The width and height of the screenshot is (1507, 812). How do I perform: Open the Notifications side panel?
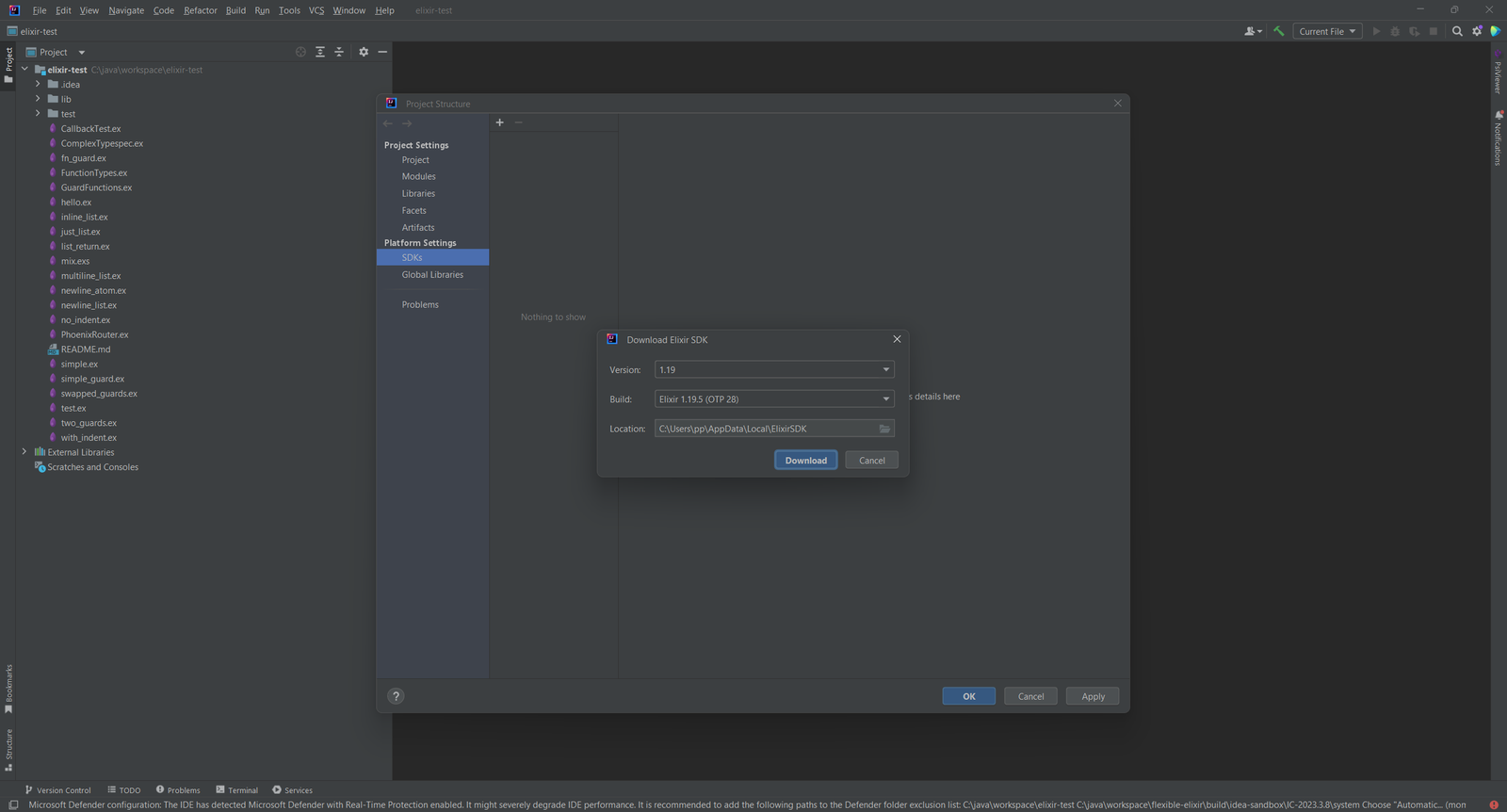pyautogui.click(x=1498, y=138)
